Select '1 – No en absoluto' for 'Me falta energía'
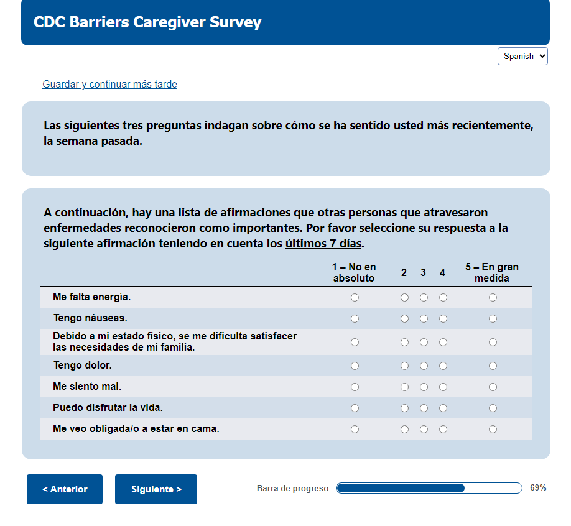 pos(355,298)
